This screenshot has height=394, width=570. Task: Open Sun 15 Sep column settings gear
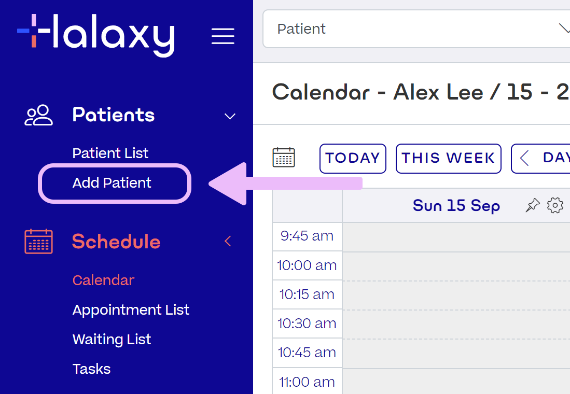click(555, 206)
